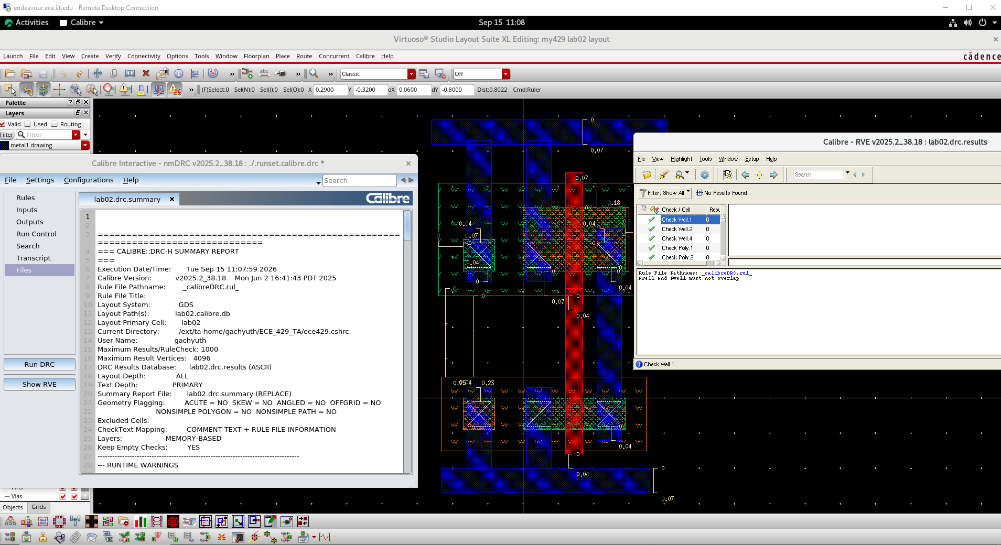Image resolution: width=1001 pixels, height=545 pixels.
Task: Click the Search field in Calibre Interactive
Action: (359, 180)
